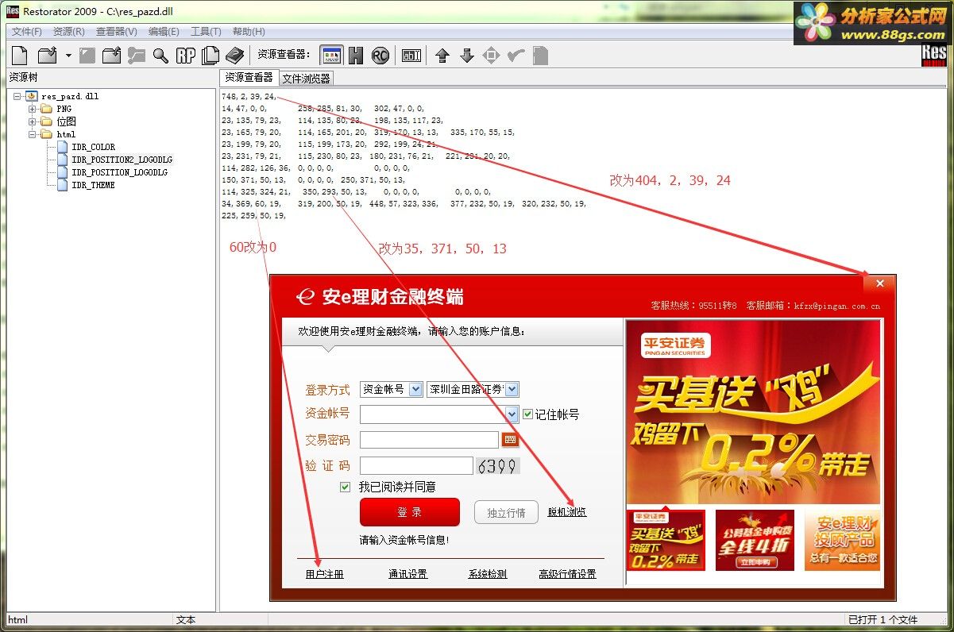Open the Help book icon
Viewport: 954px width, 632px height.
(x=234, y=56)
